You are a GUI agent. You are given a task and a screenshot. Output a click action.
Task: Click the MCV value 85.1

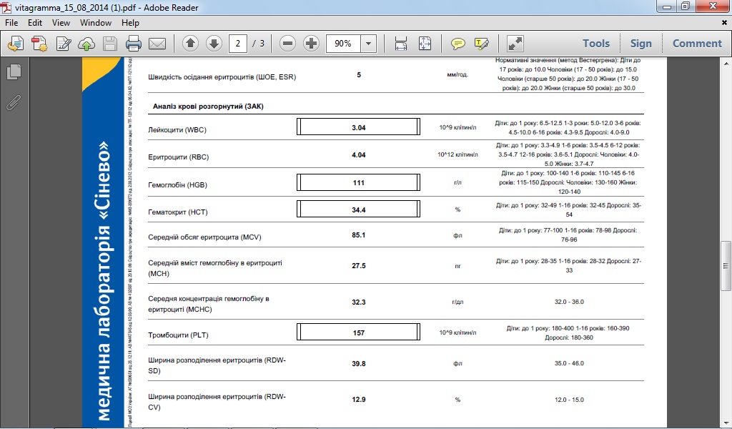pyautogui.click(x=359, y=235)
